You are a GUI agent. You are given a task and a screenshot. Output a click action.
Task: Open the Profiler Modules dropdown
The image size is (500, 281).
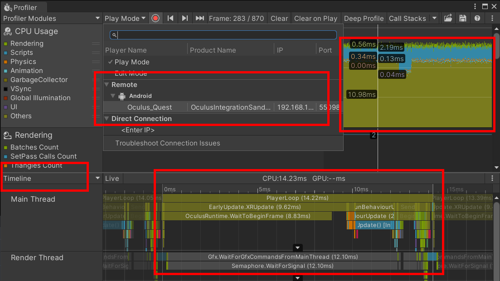pyautogui.click(x=51, y=19)
